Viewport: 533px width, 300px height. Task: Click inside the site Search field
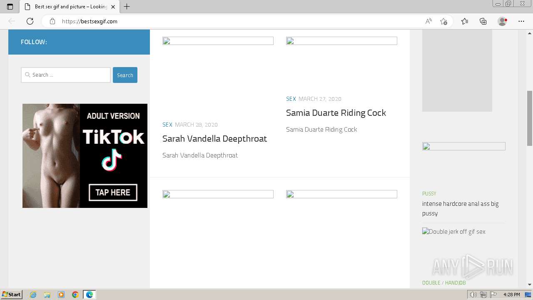coord(66,75)
